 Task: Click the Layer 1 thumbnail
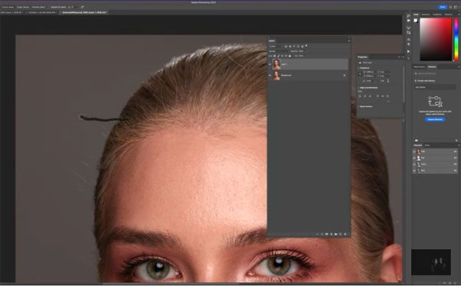(x=277, y=64)
